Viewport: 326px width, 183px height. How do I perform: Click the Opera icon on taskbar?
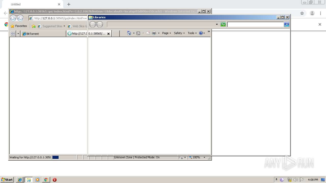pyautogui.click(x=55, y=180)
